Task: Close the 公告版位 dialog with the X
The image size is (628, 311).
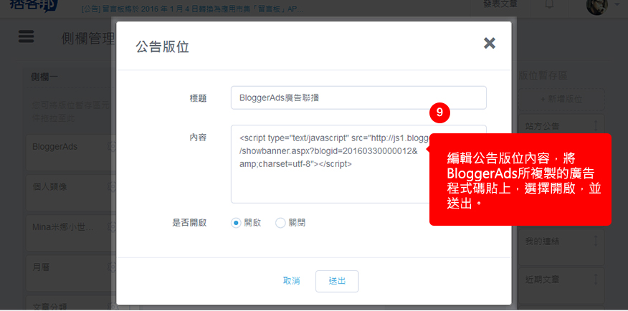Action: point(490,43)
